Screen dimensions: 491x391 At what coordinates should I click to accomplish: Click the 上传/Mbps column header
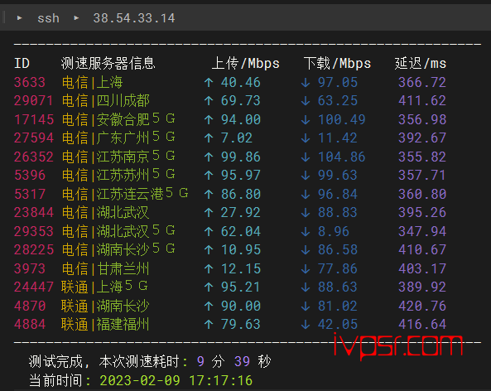[245, 64]
